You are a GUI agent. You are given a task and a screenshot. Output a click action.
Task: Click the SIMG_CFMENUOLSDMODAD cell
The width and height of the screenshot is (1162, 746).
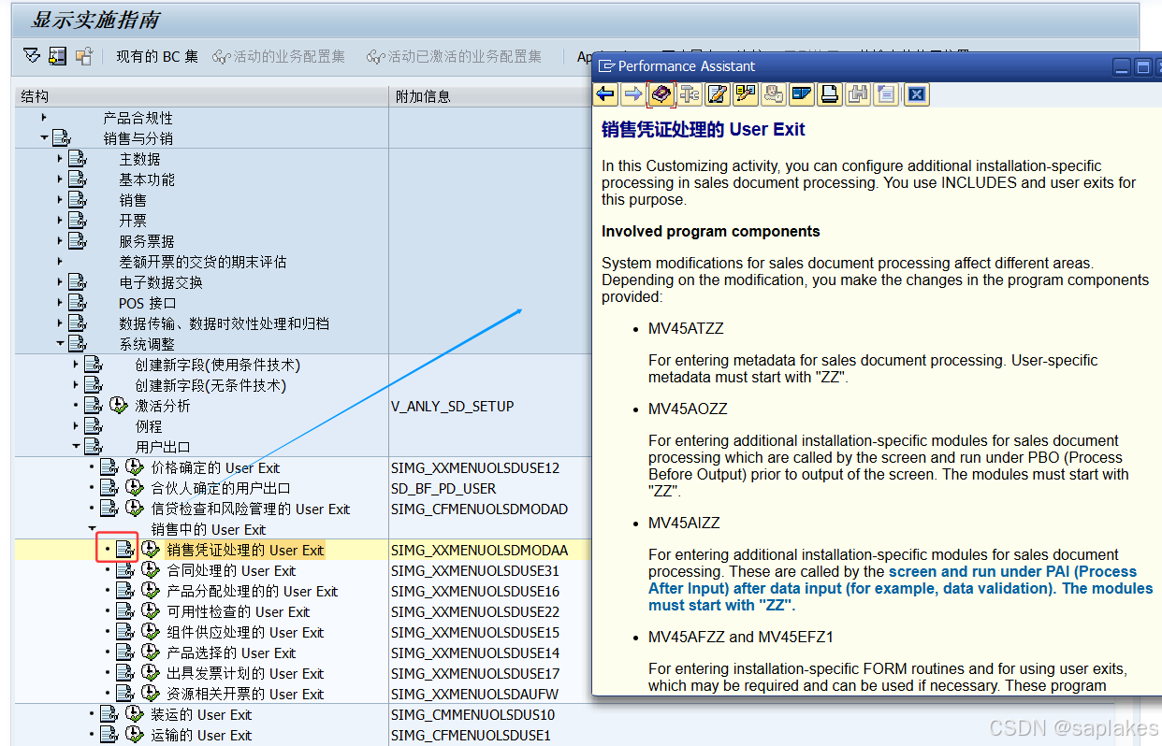pos(479,509)
